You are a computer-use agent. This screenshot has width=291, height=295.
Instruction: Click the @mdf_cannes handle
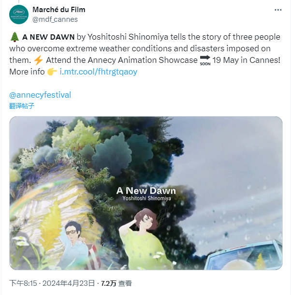55,19
